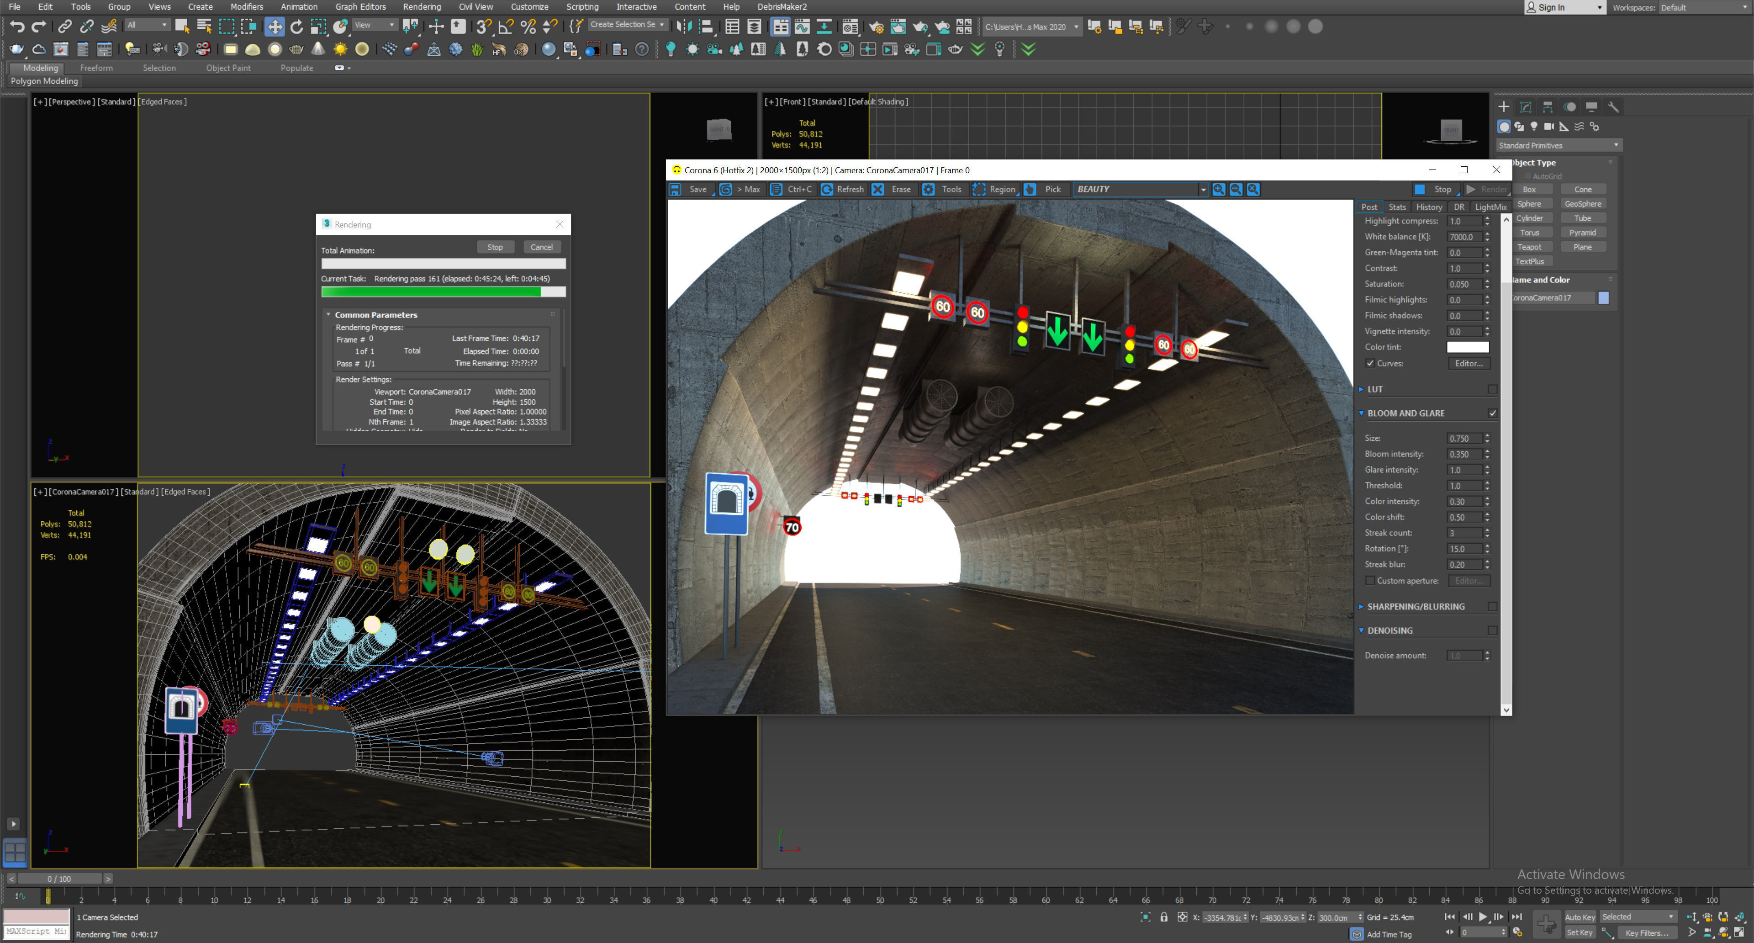The height and width of the screenshot is (943, 1754).
Task: Open the Rendering menu
Action: point(422,7)
